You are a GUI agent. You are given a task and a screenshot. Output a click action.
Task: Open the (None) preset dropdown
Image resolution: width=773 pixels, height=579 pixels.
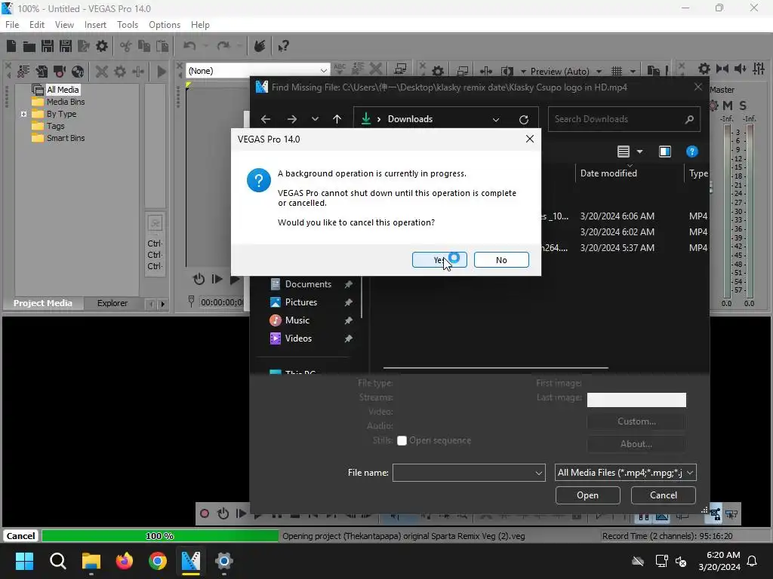(323, 71)
